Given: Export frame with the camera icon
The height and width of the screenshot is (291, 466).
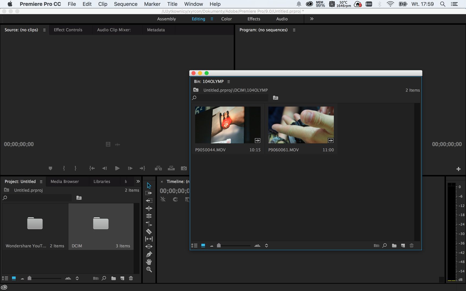Looking at the screenshot, I should (x=184, y=168).
